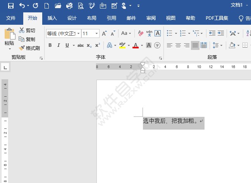Viewport: 251px width, 183px height.
Task: Switch to the 插入 tab
Action: pos(52,18)
